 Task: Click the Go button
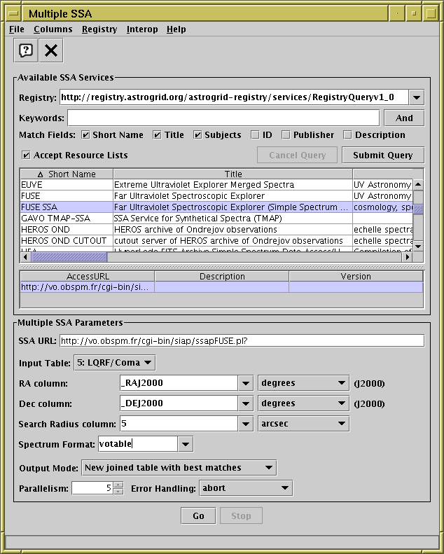[198, 516]
